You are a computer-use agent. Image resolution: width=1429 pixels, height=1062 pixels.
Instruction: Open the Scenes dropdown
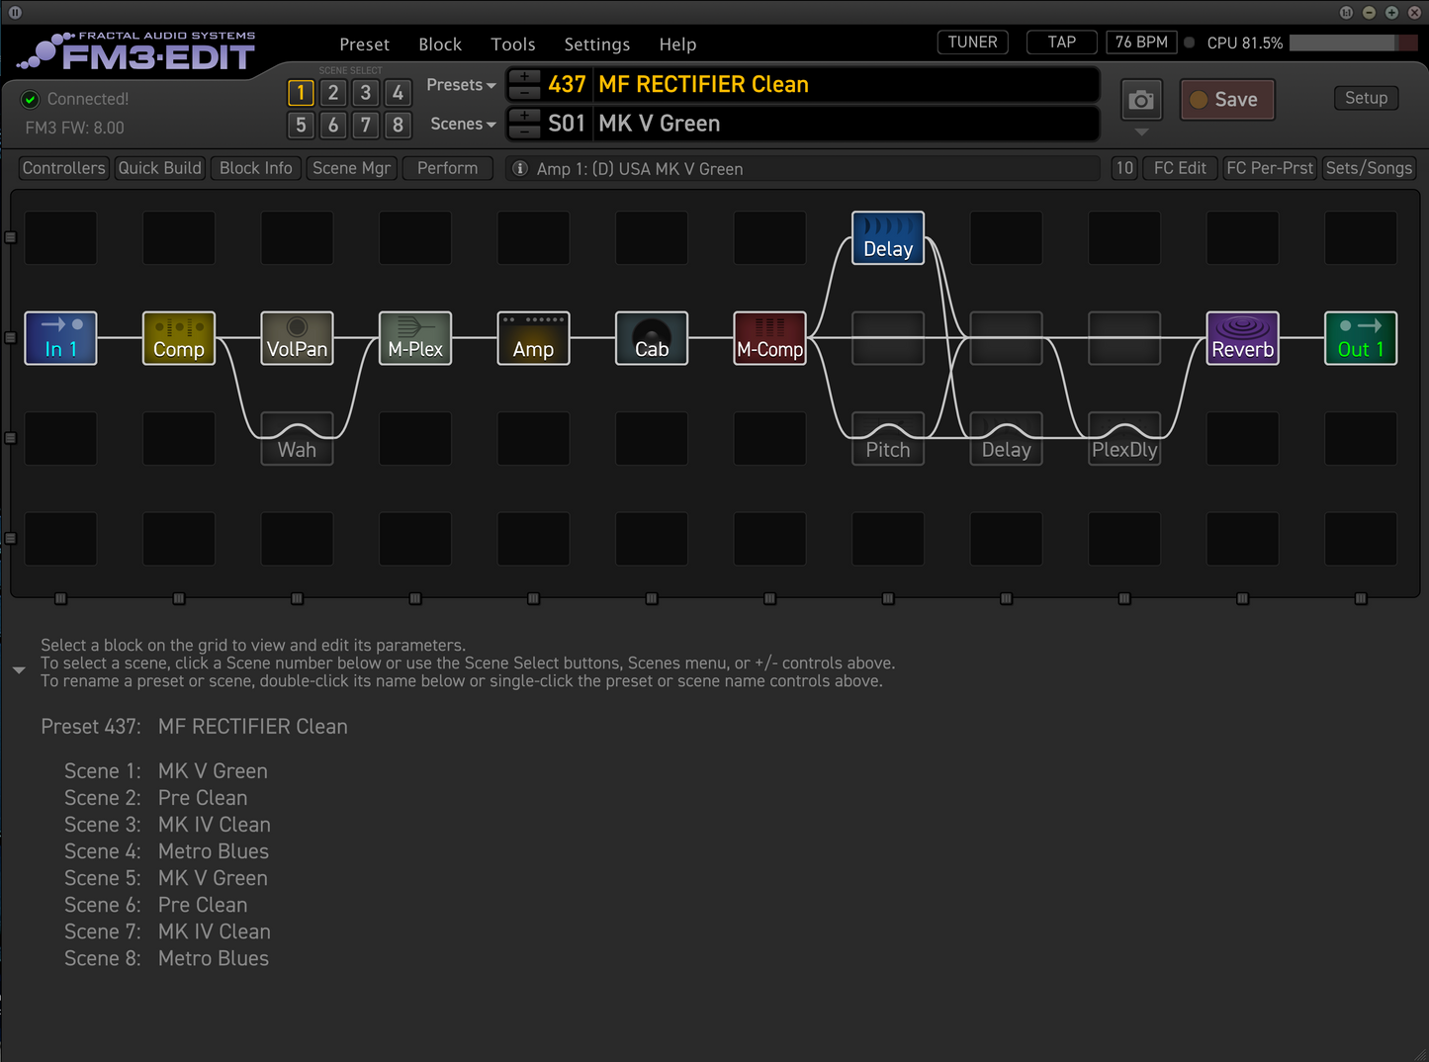463,124
